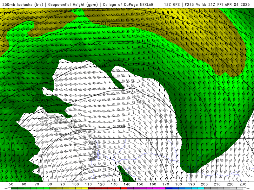254x190 pixels.
Task: Click the 210 knot colorbar label
Action: (x=217, y=184)
